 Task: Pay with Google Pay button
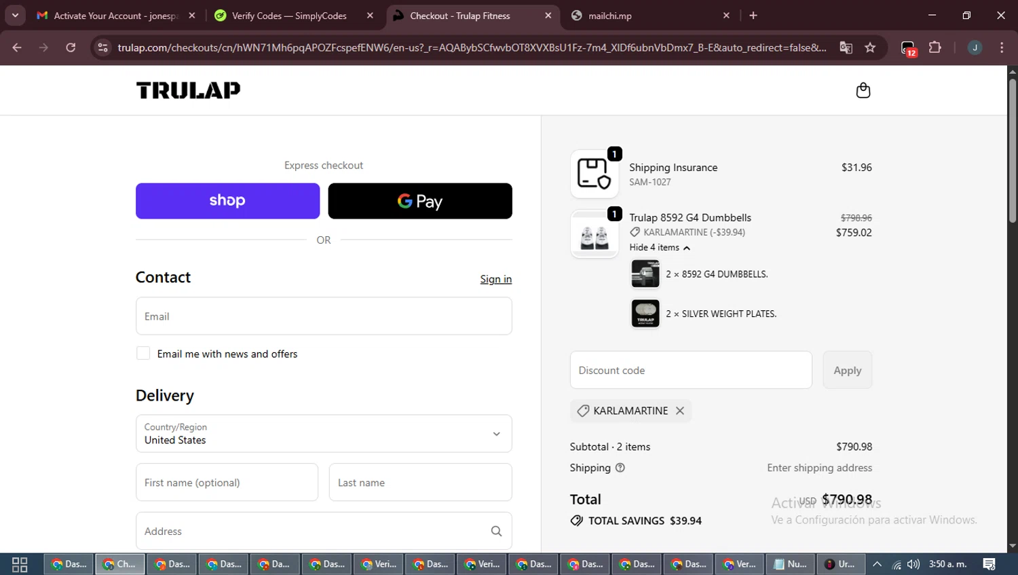coord(420,201)
